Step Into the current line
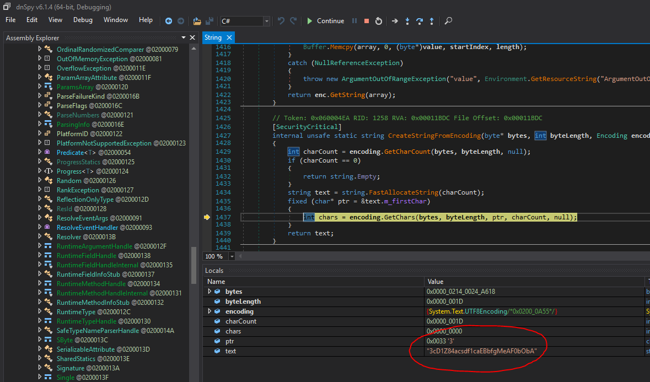650x382 pixels. [407, 21]
